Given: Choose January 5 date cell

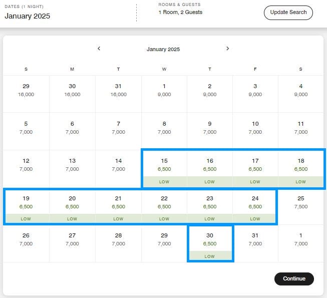Looking at the screenshot, I should [26, 131].
